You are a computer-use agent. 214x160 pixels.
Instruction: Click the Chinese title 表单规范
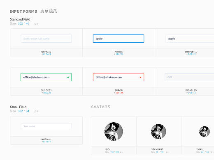click(x=49, y=11)
